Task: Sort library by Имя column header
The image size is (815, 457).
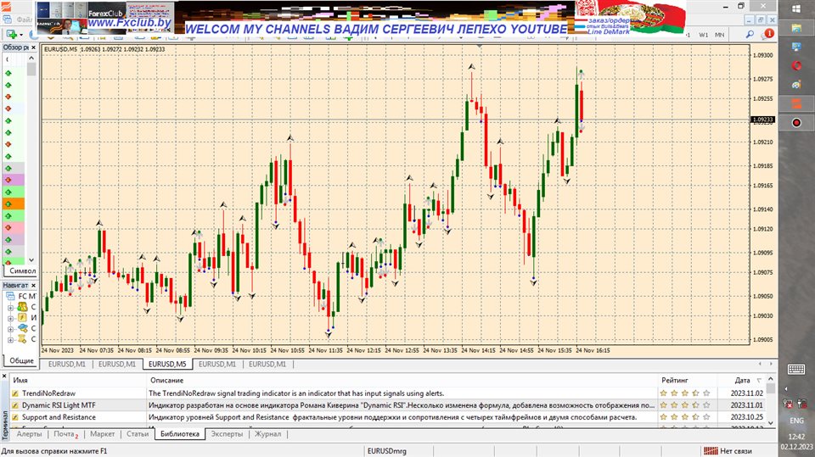Action: [78, 380]
